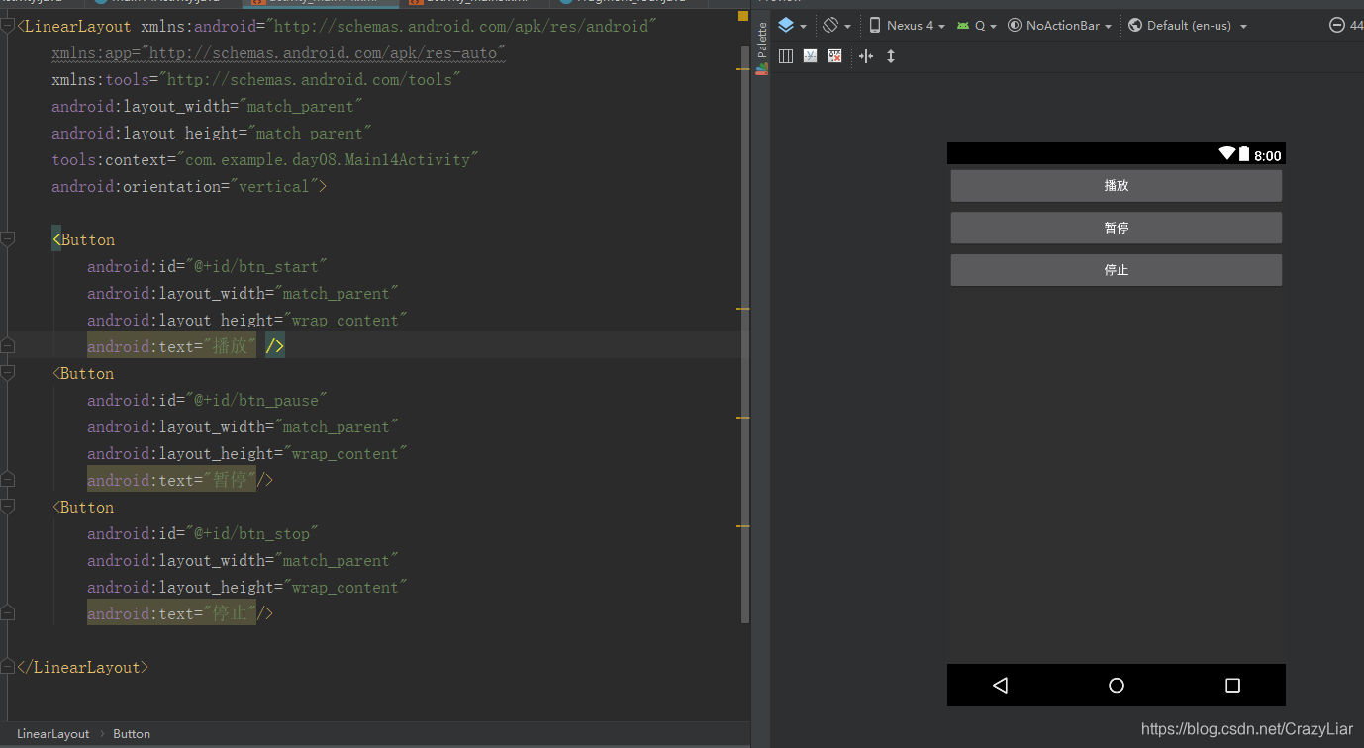1364x748 pixels.
Task: Click the "@+id/btn_pause" id value
Action: pos(256,400)
